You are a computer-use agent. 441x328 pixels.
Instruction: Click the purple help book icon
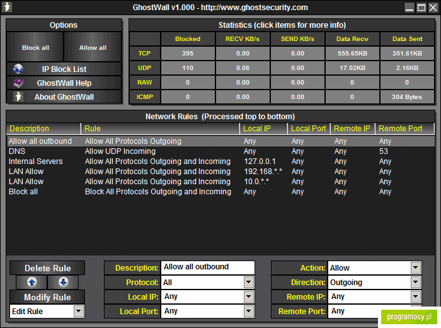click(x=18, y=83)
